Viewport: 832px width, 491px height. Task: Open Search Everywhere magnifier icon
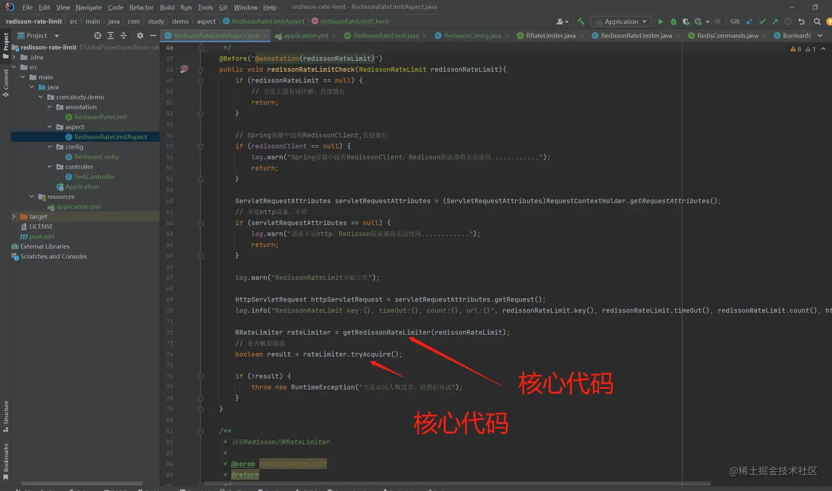point(817,21)
